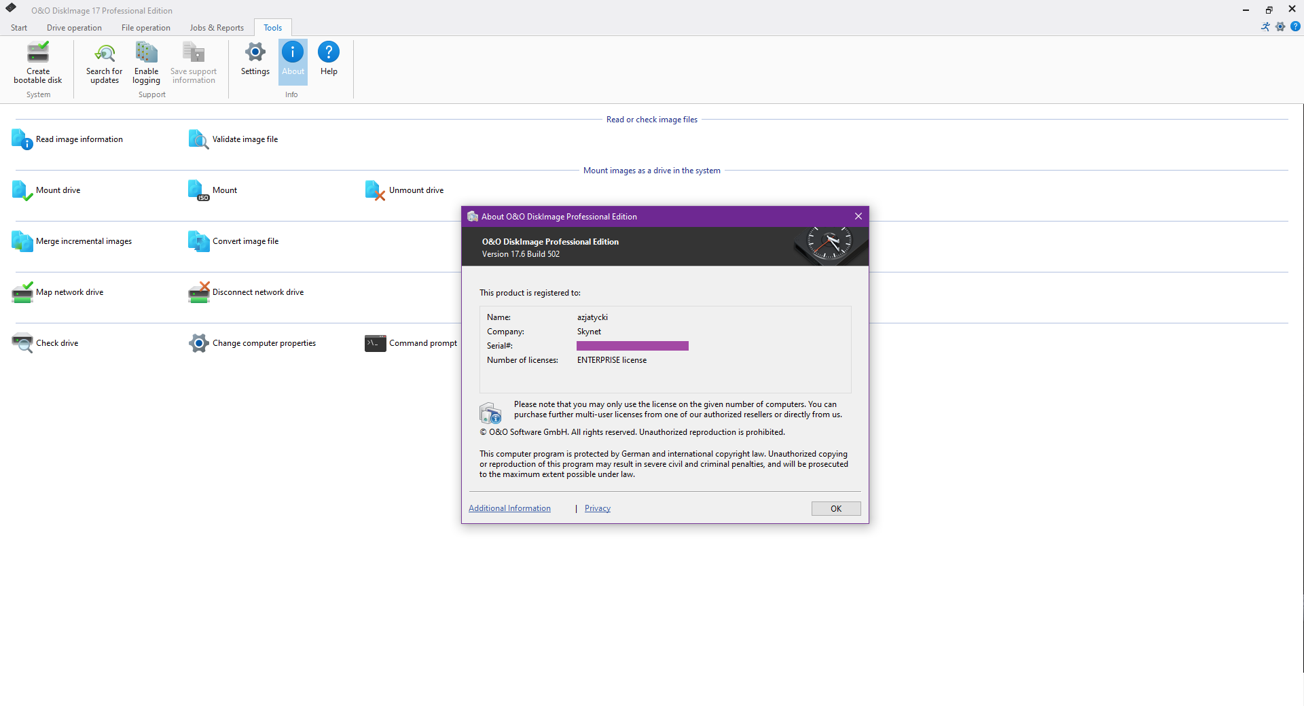Open the File operation tab
1304x706 pixels.
[145, 28]
